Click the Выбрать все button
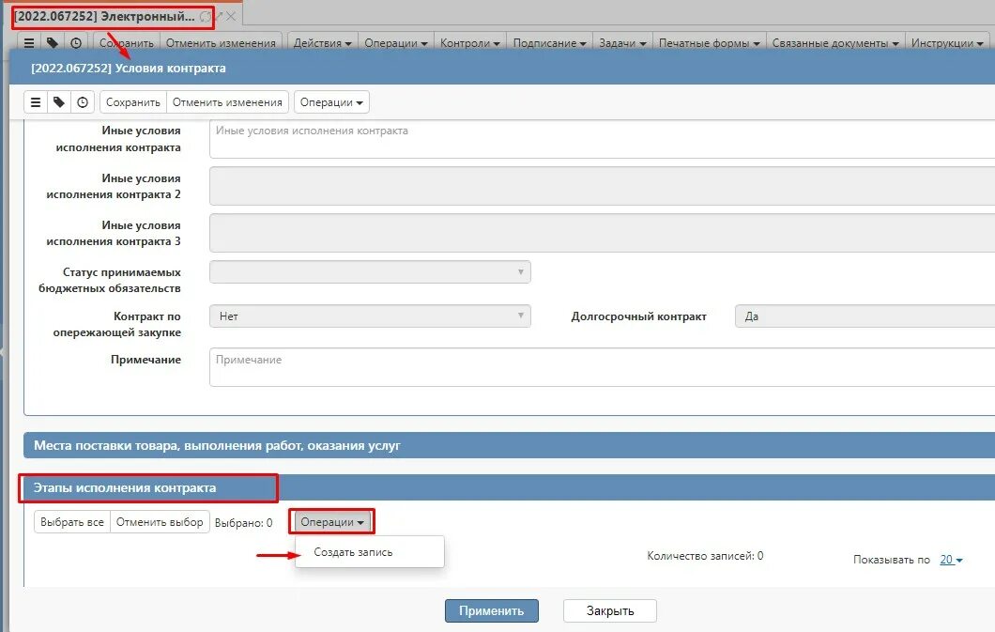Image resolution: width=995 pixels, height=632 pixels. (72, 522)
